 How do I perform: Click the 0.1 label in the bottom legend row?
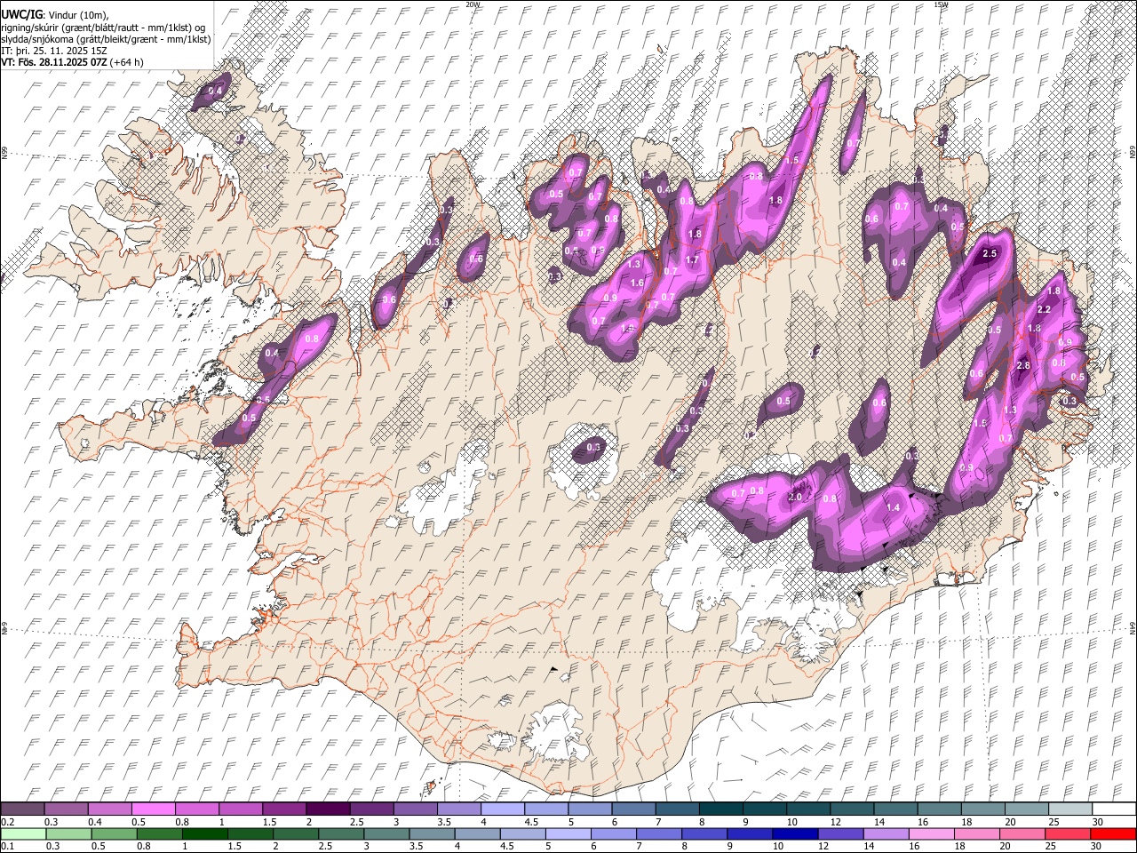(x=7, y=847)
